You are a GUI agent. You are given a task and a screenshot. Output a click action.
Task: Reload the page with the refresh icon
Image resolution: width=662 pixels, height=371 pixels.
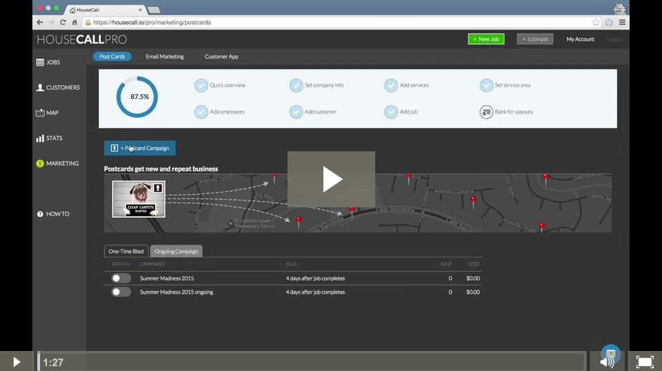63,22
